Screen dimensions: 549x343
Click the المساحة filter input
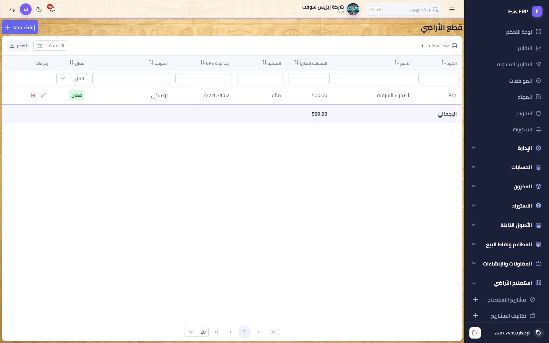click(x=309, y=79)
